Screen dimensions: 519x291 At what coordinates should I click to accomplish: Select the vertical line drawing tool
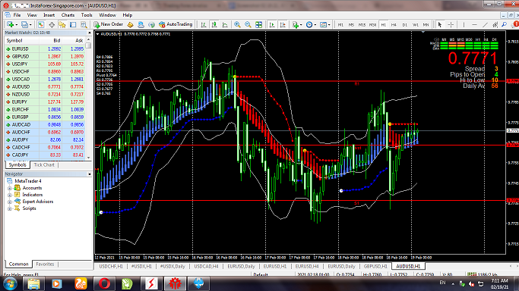(x=464, y=25)
